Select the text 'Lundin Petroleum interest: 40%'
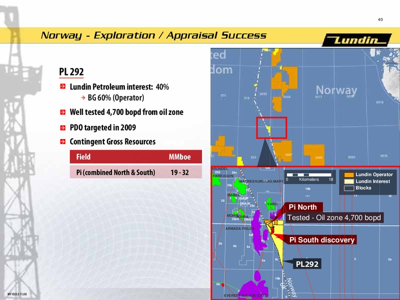400x300 pixels. click(x=119, y=86)
